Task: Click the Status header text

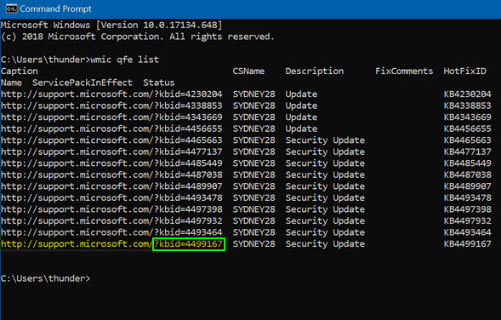Action: click(x=159, y=83)
